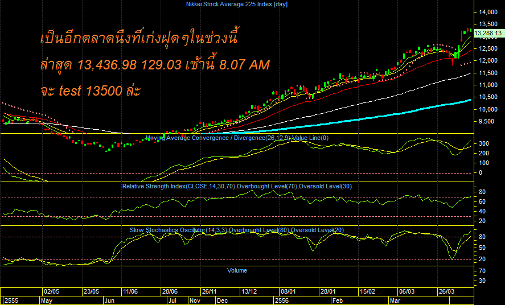Click the 100 MACD axis value
This screenshot has width=505, height=305.
[483, 163]
